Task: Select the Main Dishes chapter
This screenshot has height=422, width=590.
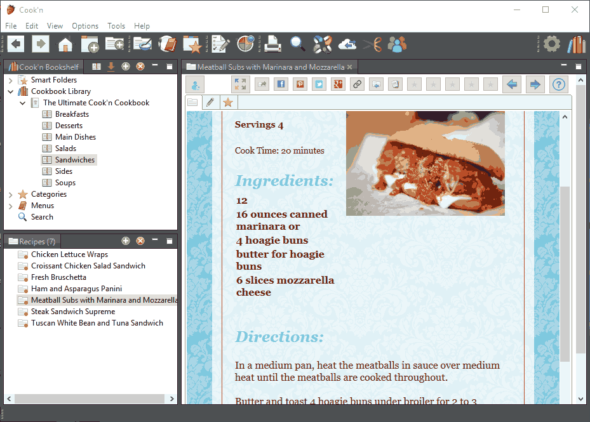Action: (75, 137)
